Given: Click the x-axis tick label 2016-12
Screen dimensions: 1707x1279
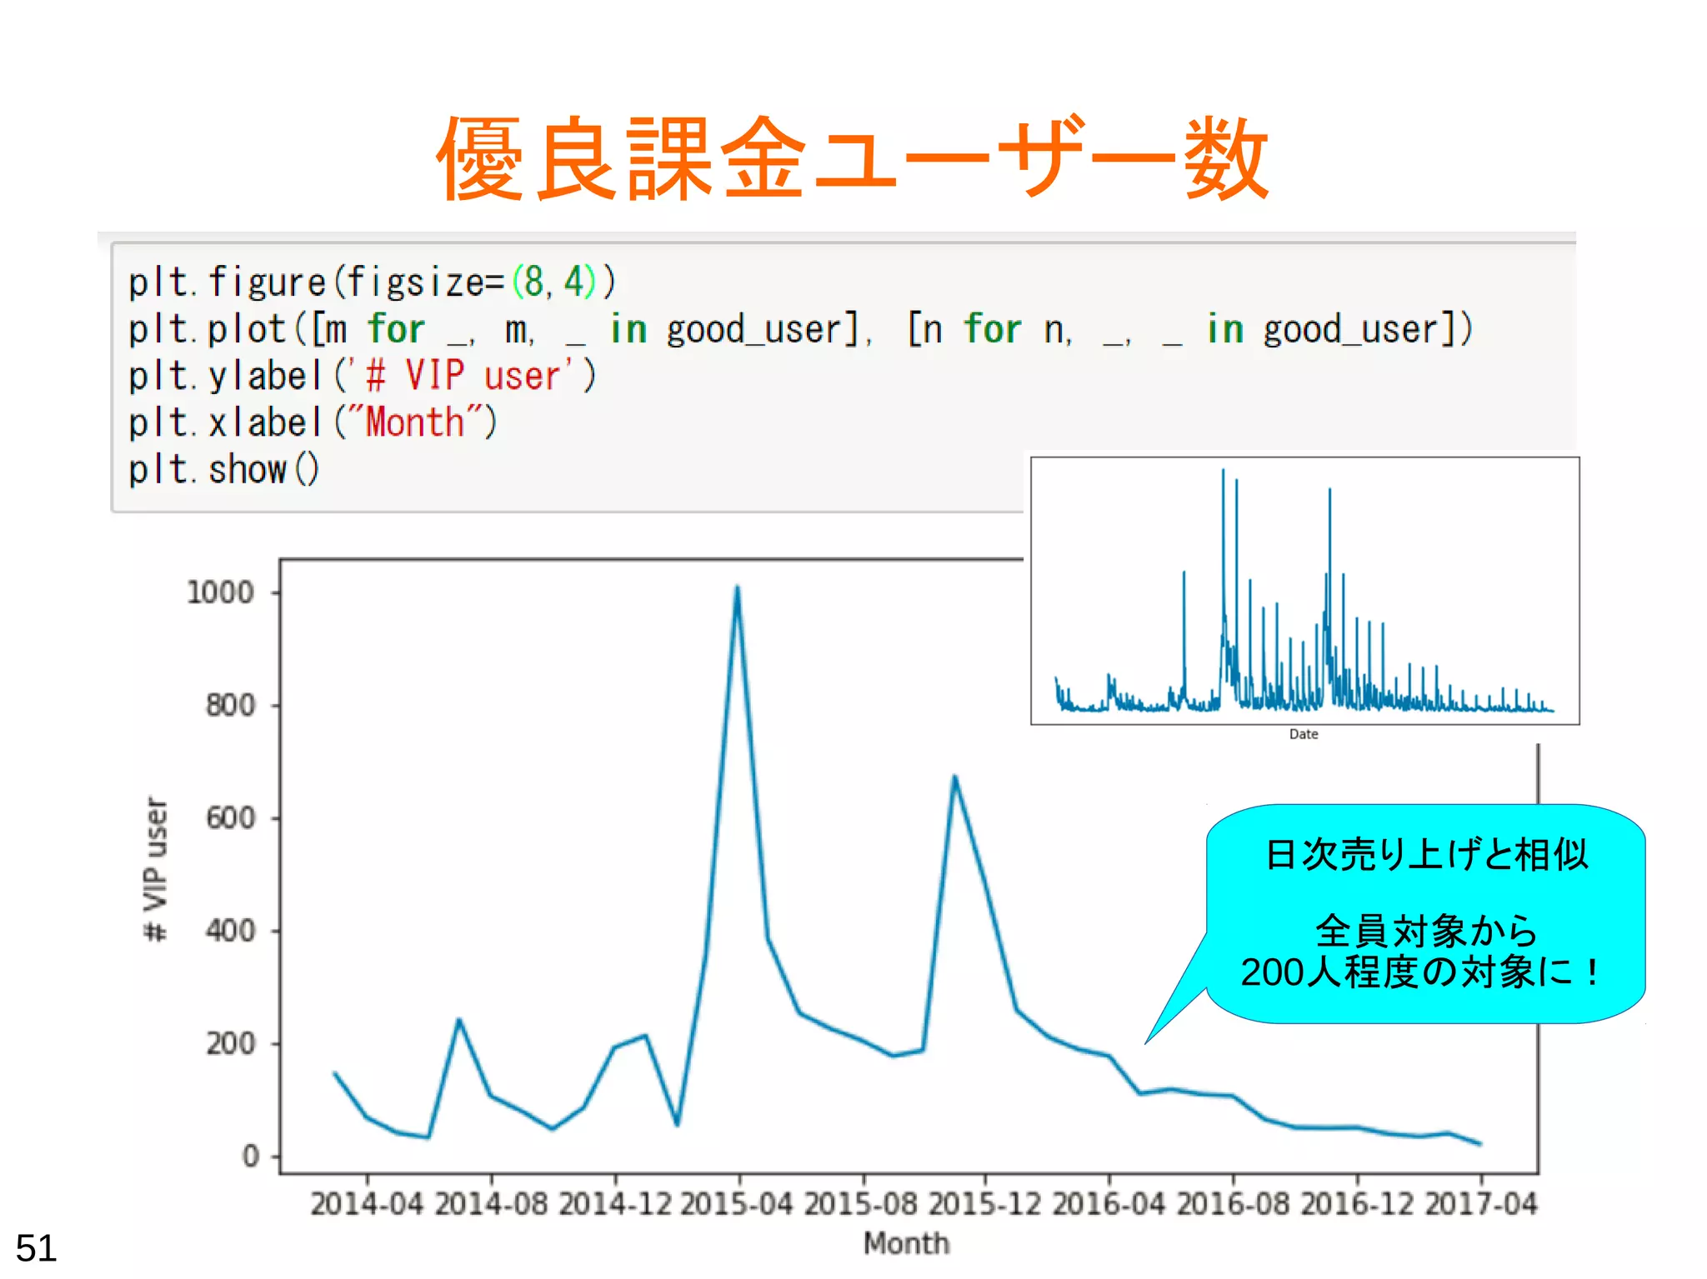Looking at the screenshot, I should pos(1357,1204).
